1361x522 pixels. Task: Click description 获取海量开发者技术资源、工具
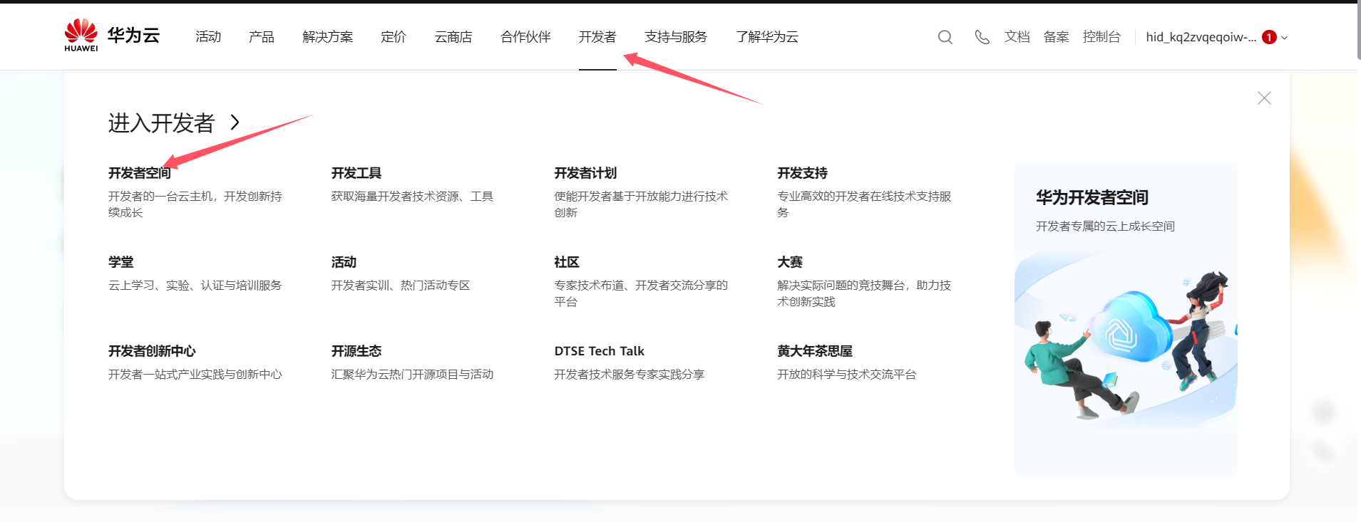pyautogui.click(x=412, y=197)
